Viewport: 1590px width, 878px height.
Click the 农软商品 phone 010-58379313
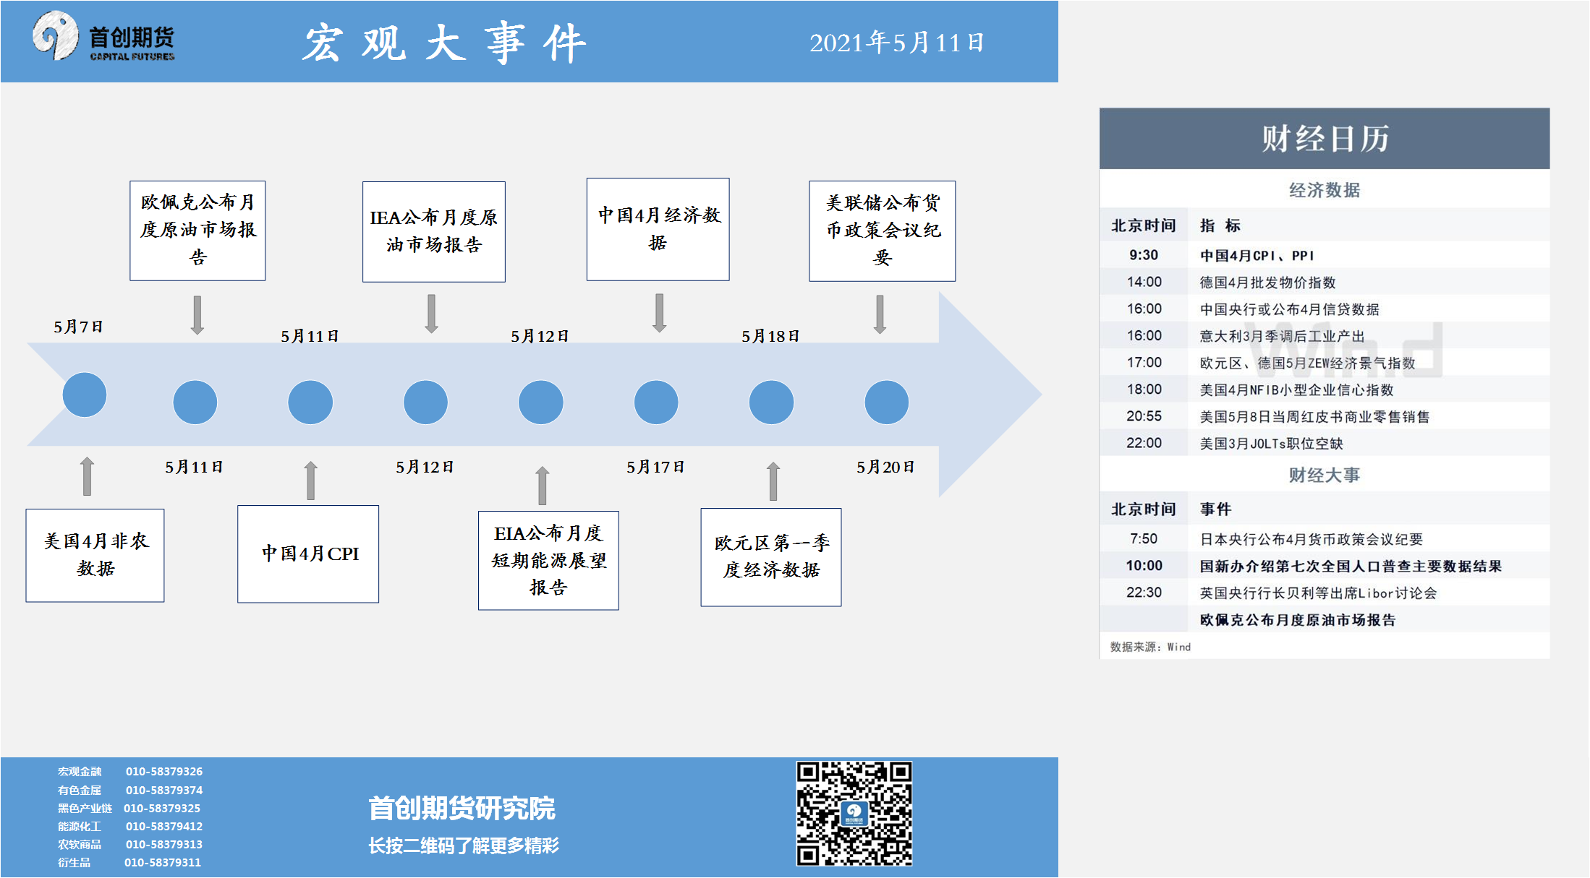click(x=164, y=844)
